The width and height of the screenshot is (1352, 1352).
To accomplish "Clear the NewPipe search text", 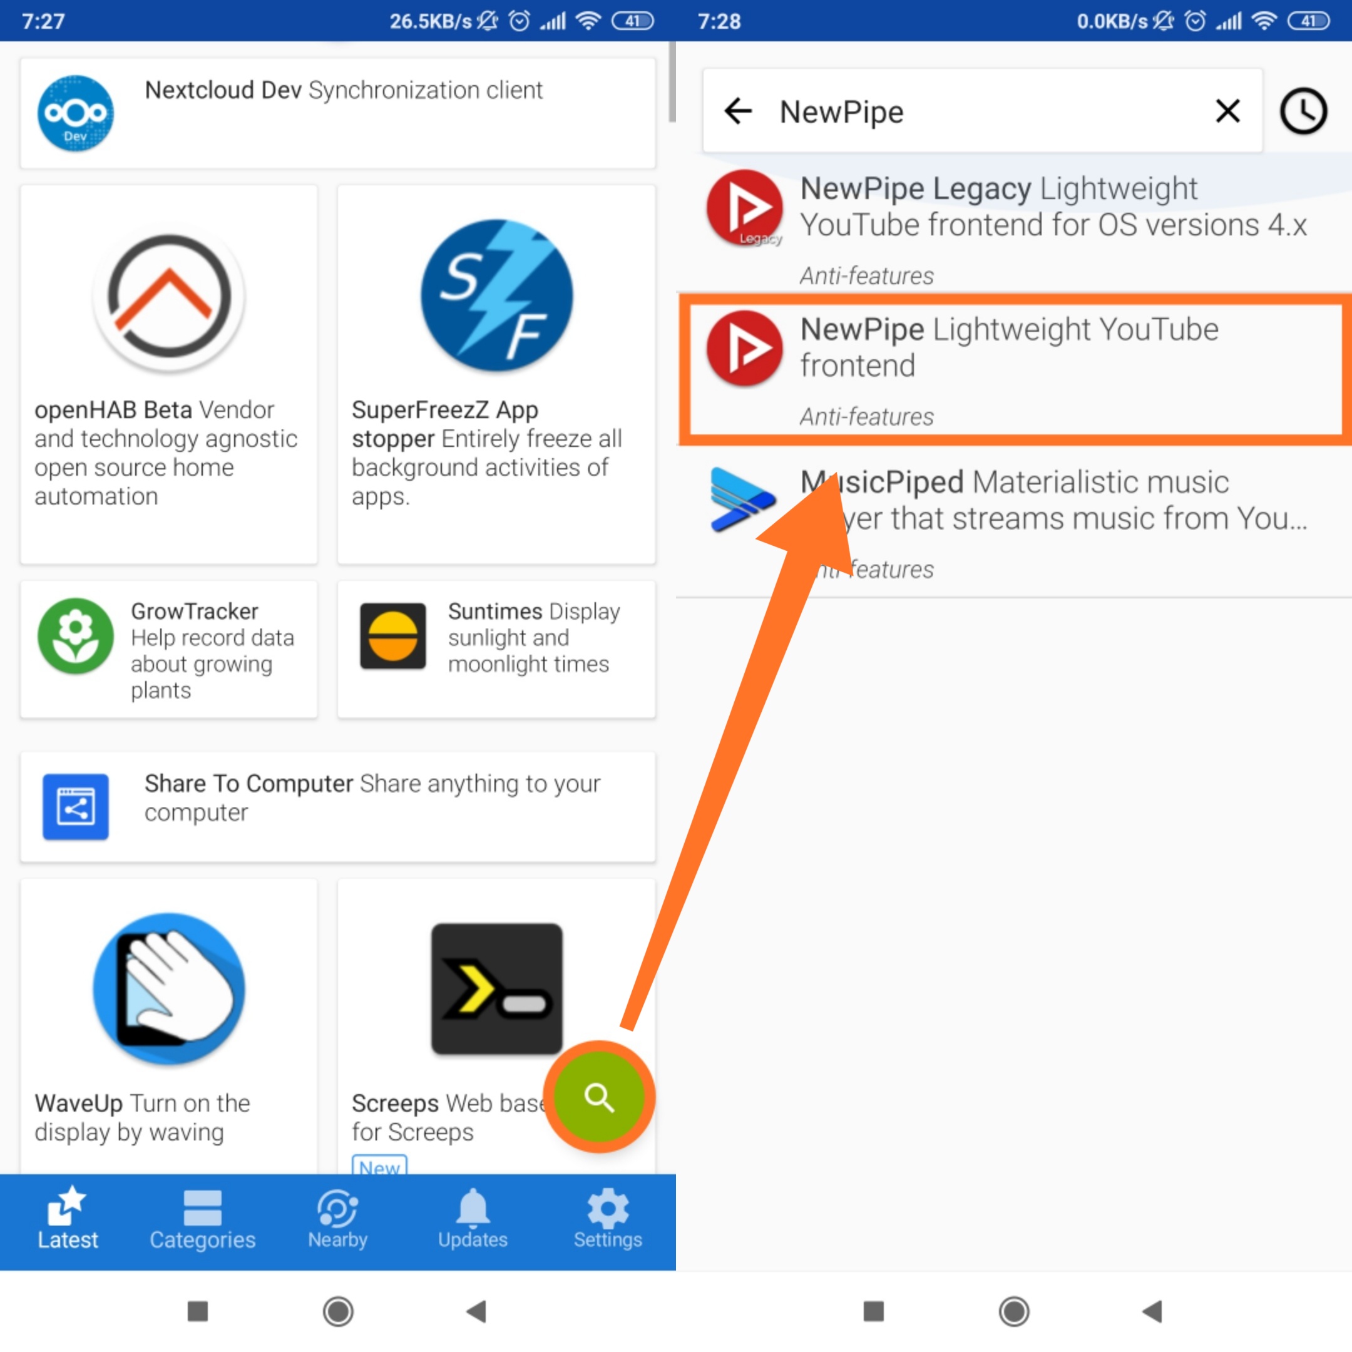I will click(1227, 111).
